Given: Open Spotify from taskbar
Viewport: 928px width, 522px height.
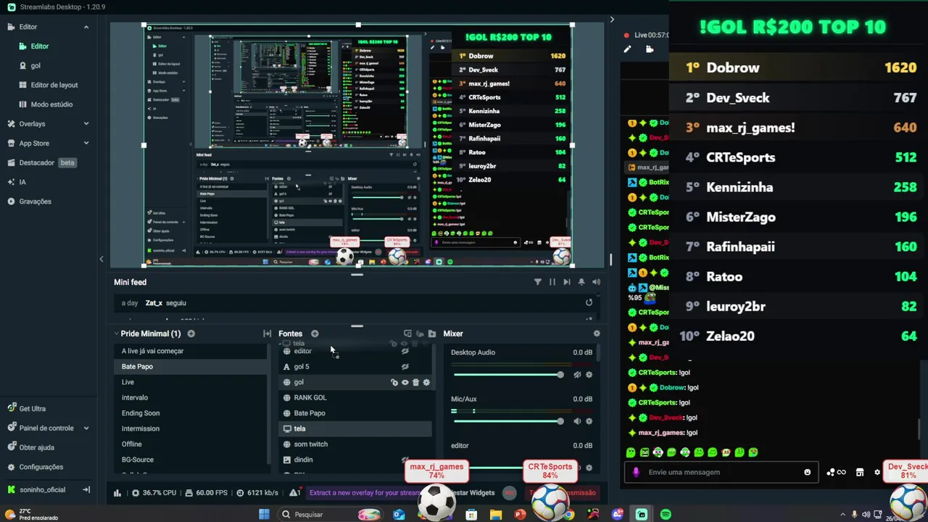Looking at the screenshot, I should pos(666,515).
